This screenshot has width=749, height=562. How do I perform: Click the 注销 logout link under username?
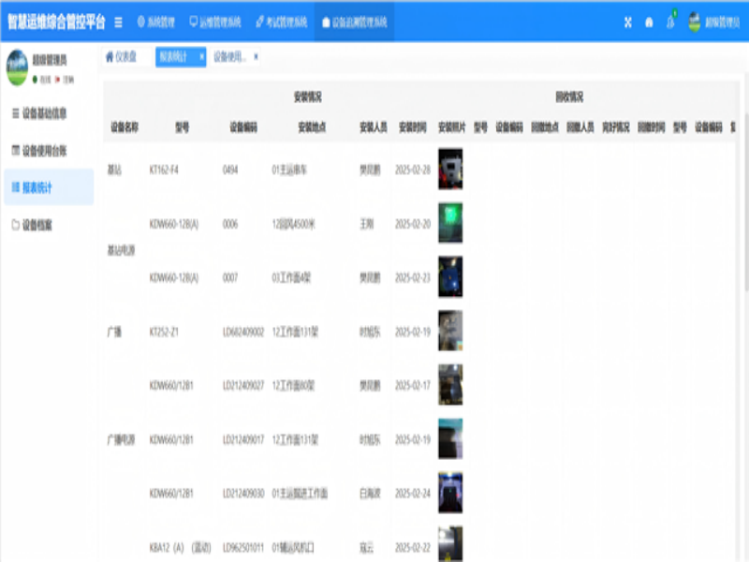click(x=67, y=79)
